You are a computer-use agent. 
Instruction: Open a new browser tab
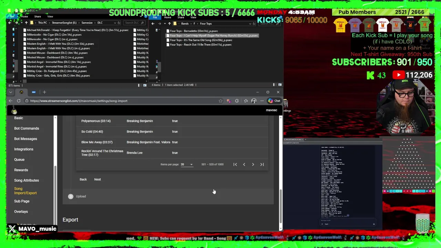pos(44,92)
